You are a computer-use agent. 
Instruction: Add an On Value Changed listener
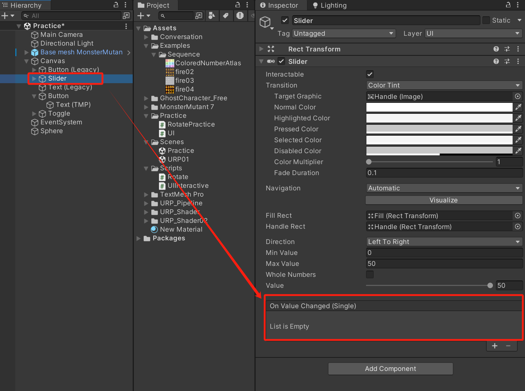495,346
